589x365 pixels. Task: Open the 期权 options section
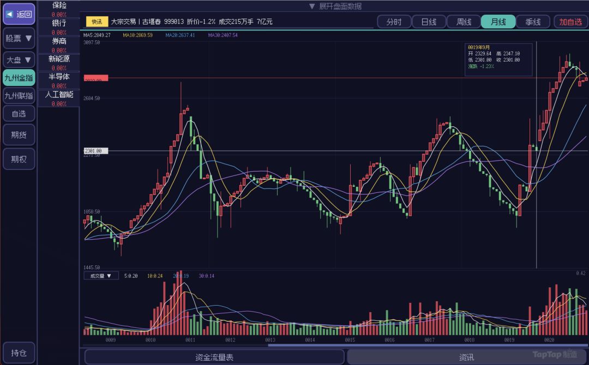tap(19, 159)
